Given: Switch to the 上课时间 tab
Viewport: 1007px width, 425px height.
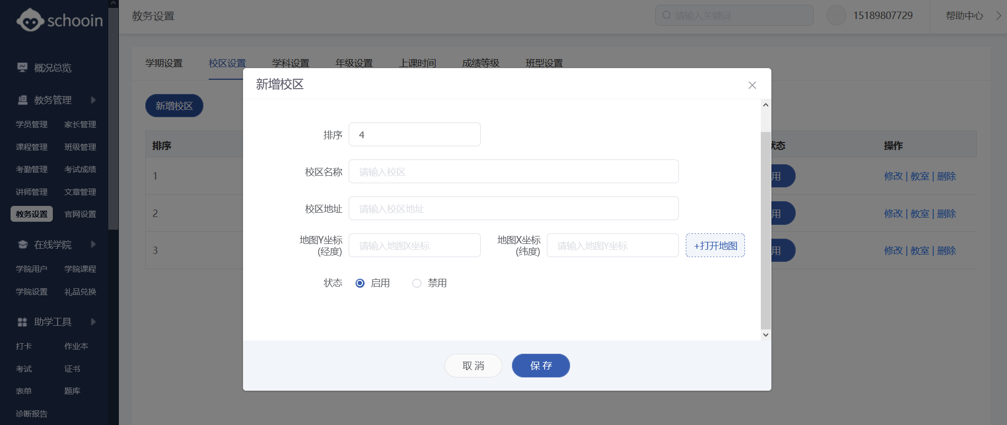Looking at the screenshot, I should (x=417, y=63).
